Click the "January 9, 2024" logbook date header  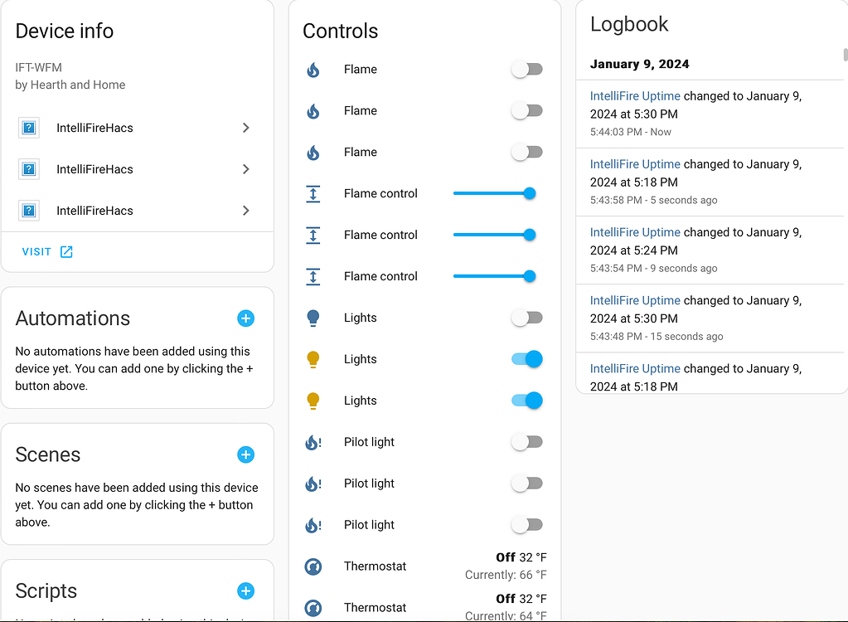(639, 65)
